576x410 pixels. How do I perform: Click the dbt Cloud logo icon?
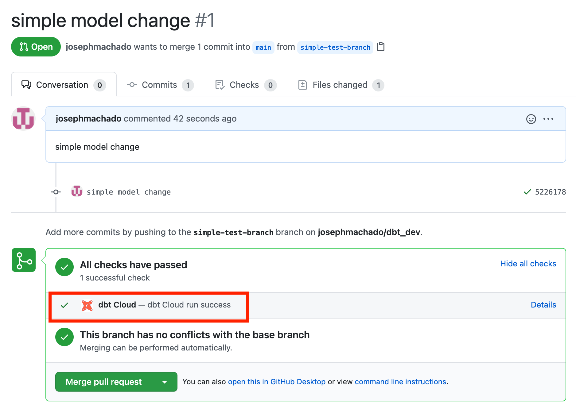coord(87,305)
